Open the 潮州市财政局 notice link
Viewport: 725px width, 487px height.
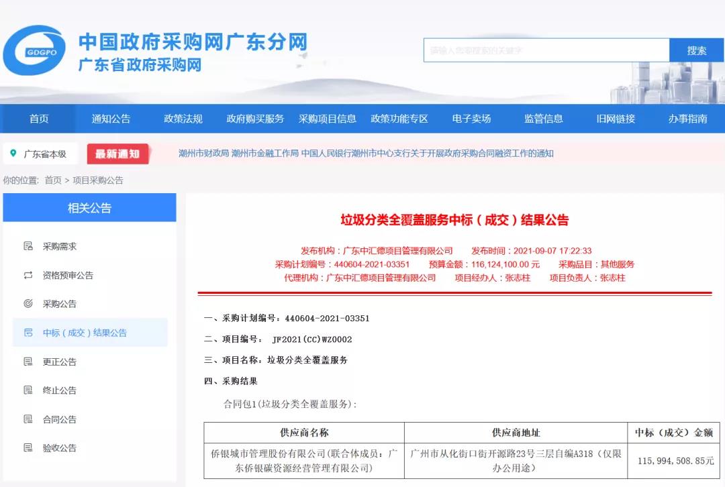tap(366, 154)
